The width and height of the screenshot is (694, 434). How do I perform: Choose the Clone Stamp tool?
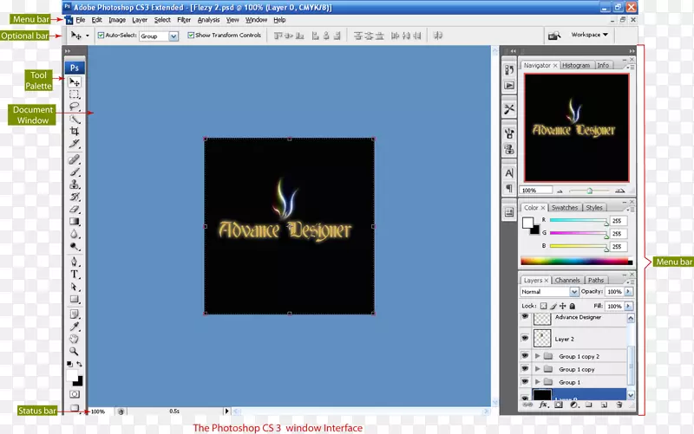click(x=75, y=184)
